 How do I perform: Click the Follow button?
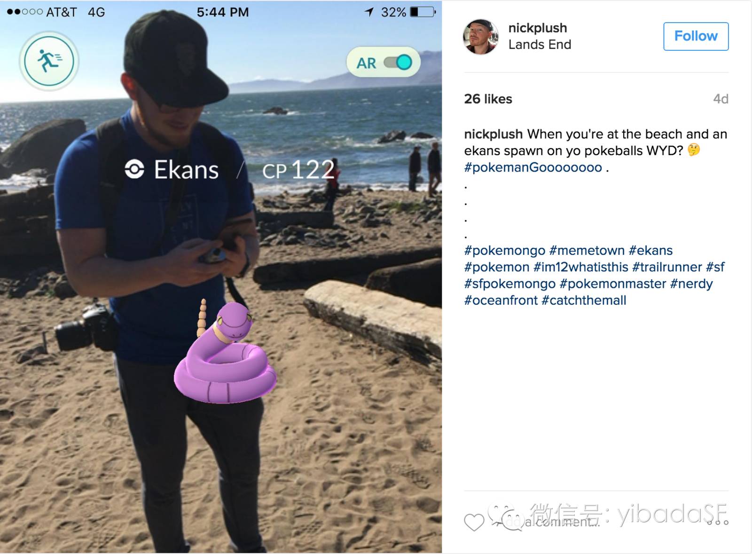tap(696, 36)
